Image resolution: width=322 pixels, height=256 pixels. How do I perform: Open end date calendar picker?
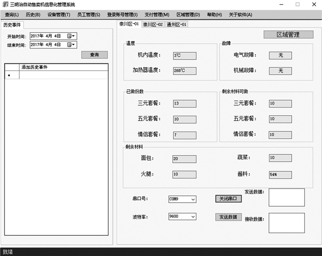71,45
